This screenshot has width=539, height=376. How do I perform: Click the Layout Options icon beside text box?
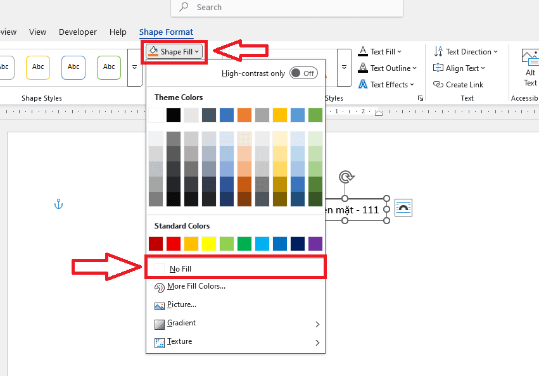[x=403, y=207]
